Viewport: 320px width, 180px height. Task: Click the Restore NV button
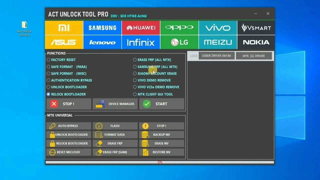162,152
